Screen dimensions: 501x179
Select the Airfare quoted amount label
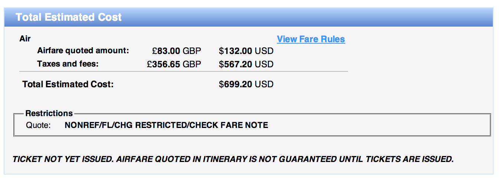click(83, 51)
